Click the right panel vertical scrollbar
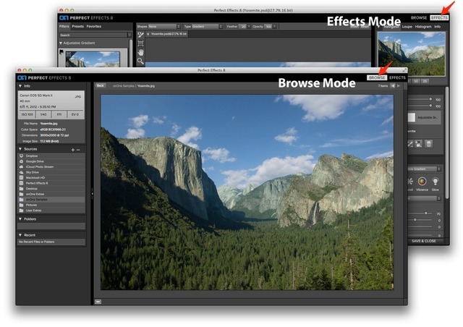 point(447,143)
